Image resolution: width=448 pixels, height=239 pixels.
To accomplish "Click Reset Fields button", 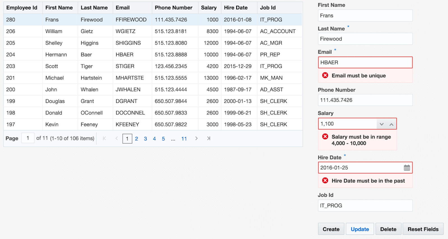I will point(423,229).
